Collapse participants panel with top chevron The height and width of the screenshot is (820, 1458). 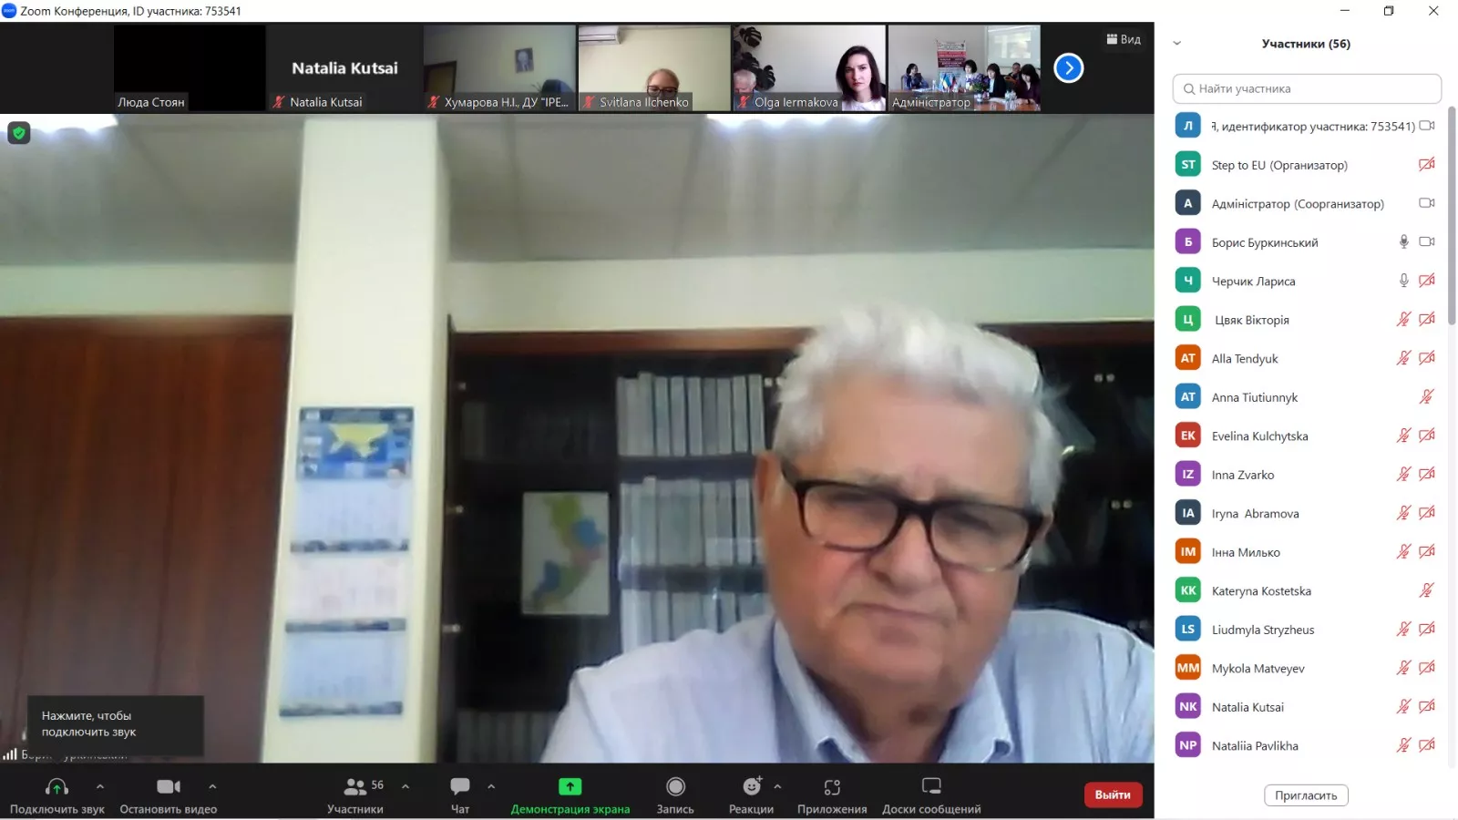coord(1176,44)
